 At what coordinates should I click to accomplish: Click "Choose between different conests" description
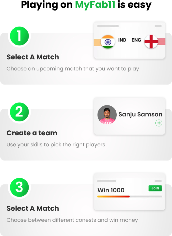(72, 220)
